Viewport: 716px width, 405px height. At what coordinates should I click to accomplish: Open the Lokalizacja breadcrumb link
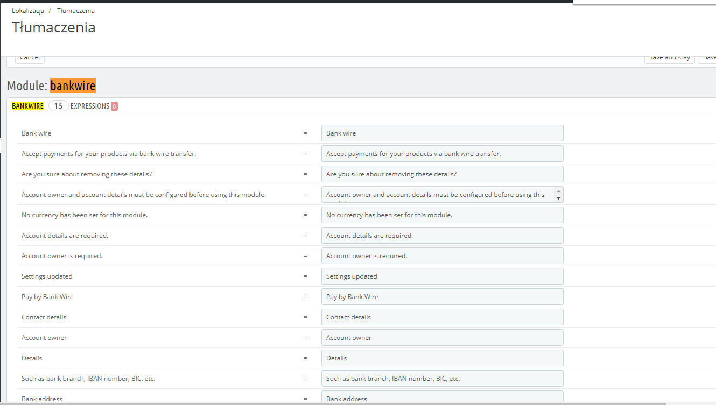click(x=28, y=11)
